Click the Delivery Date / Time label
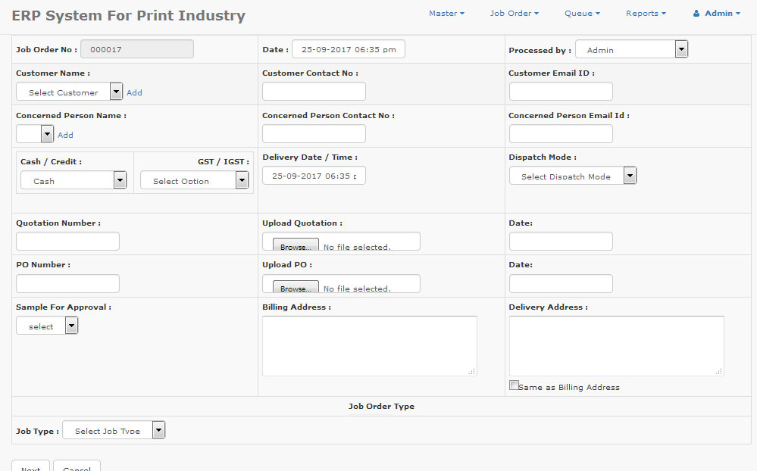Image resolution: width=757 pixels, height=471 pixels. click(x=310, y=158)
